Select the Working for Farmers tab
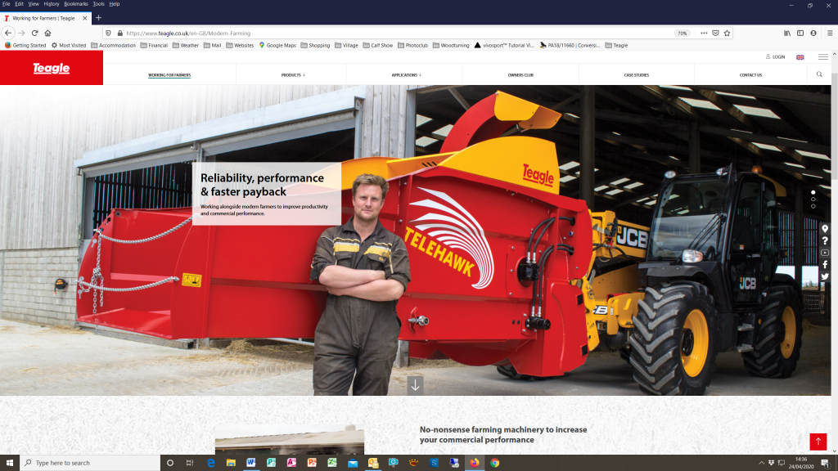 click(x=46, y=18)
